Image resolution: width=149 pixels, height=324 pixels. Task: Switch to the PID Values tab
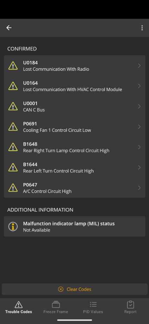coord(93,307)
